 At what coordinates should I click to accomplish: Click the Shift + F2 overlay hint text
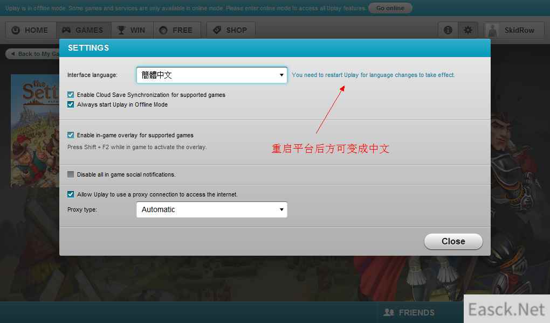click(137, 147)
